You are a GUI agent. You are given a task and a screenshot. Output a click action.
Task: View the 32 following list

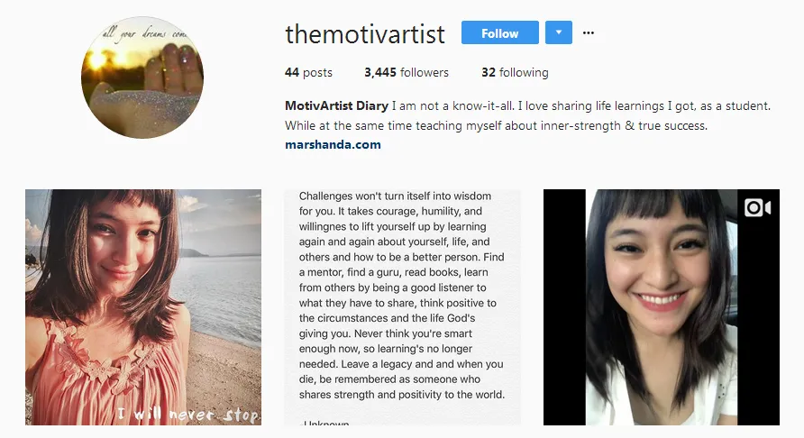click(515, 72)
